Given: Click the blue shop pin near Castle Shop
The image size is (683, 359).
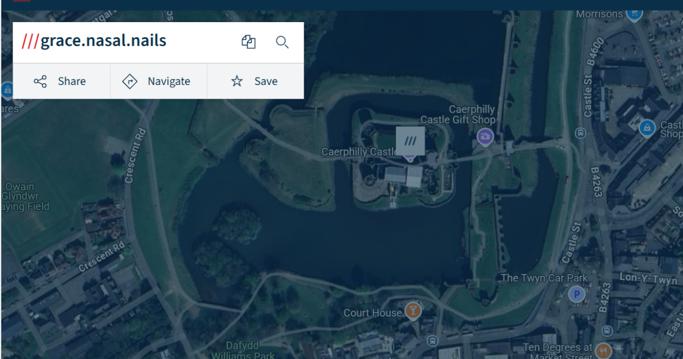Looking at the screenshot, I should coord(646,128).
